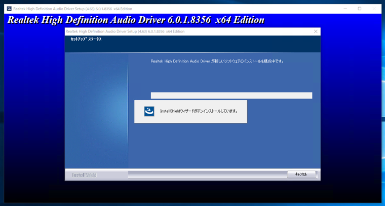
Task: Click the セットアップ ステータス header text
Action: [86, 39]
